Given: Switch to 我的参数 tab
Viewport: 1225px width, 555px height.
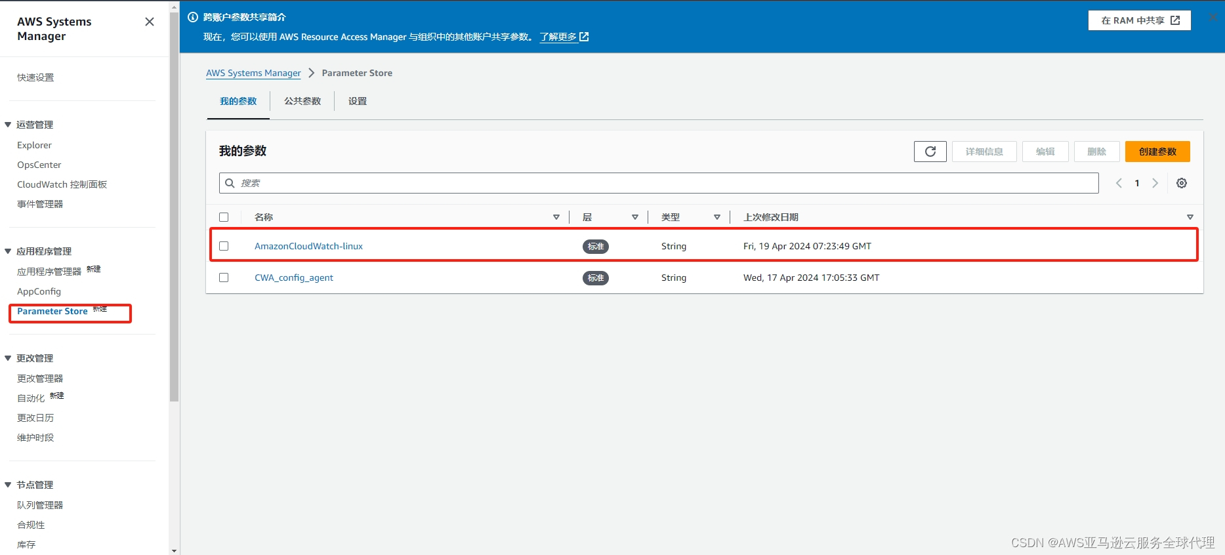Looking at the screenshot, I should click(x=238, y=101).
